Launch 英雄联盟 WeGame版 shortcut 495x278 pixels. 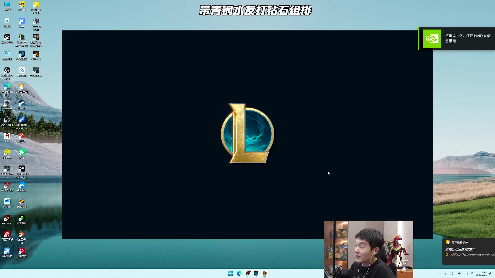[22, 41]
